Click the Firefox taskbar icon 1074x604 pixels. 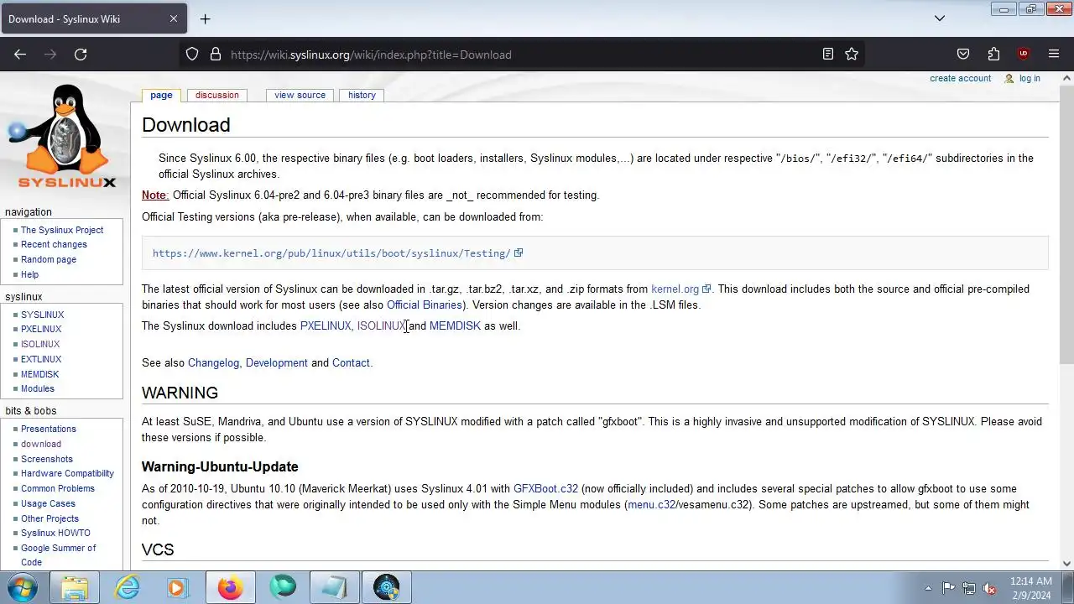coord(230,587)
